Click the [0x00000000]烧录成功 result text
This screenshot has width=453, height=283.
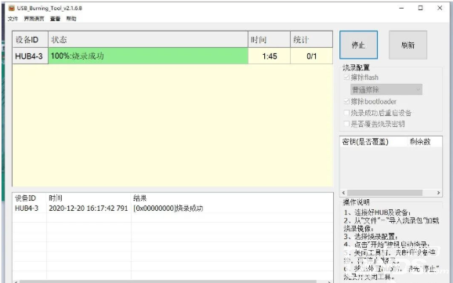coord(169,209)
